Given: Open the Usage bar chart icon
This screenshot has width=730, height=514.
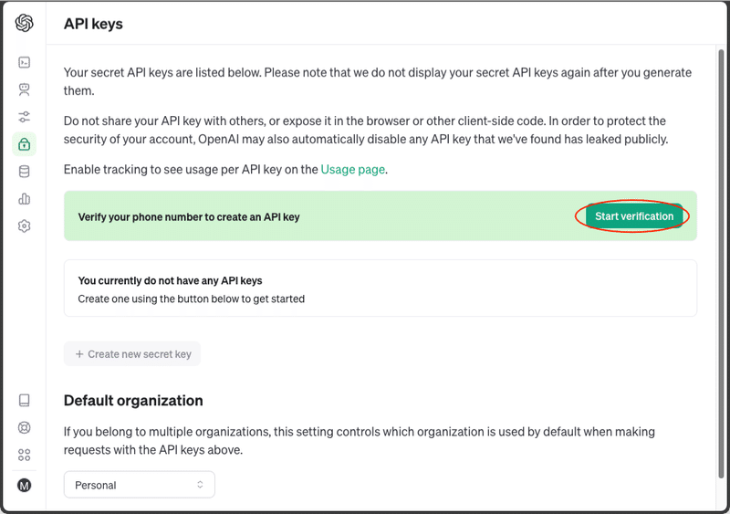Looking at the screenshot, I should click(25, 199).
